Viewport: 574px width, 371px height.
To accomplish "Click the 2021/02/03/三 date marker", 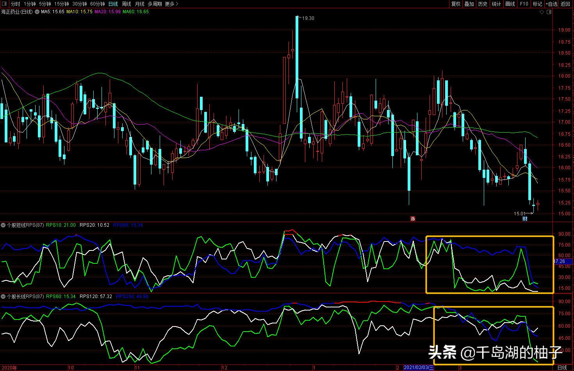I will click(419, 367).
